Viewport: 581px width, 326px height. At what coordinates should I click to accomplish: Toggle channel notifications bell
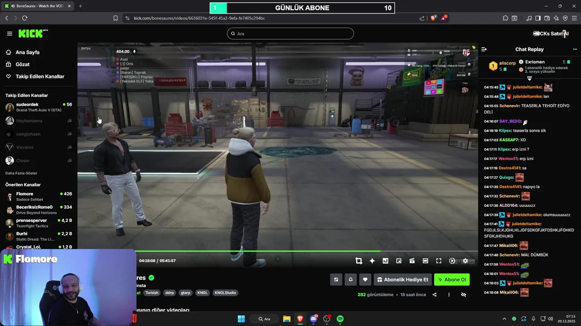[x=350, y=280]
